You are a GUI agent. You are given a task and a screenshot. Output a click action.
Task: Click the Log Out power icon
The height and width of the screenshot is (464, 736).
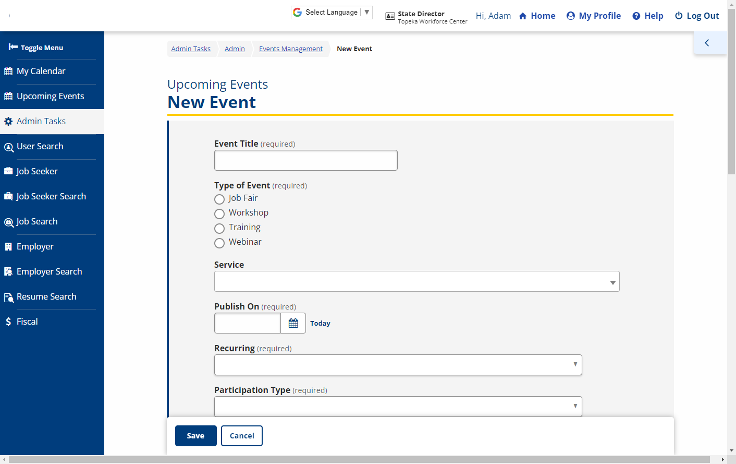[679, 16]
